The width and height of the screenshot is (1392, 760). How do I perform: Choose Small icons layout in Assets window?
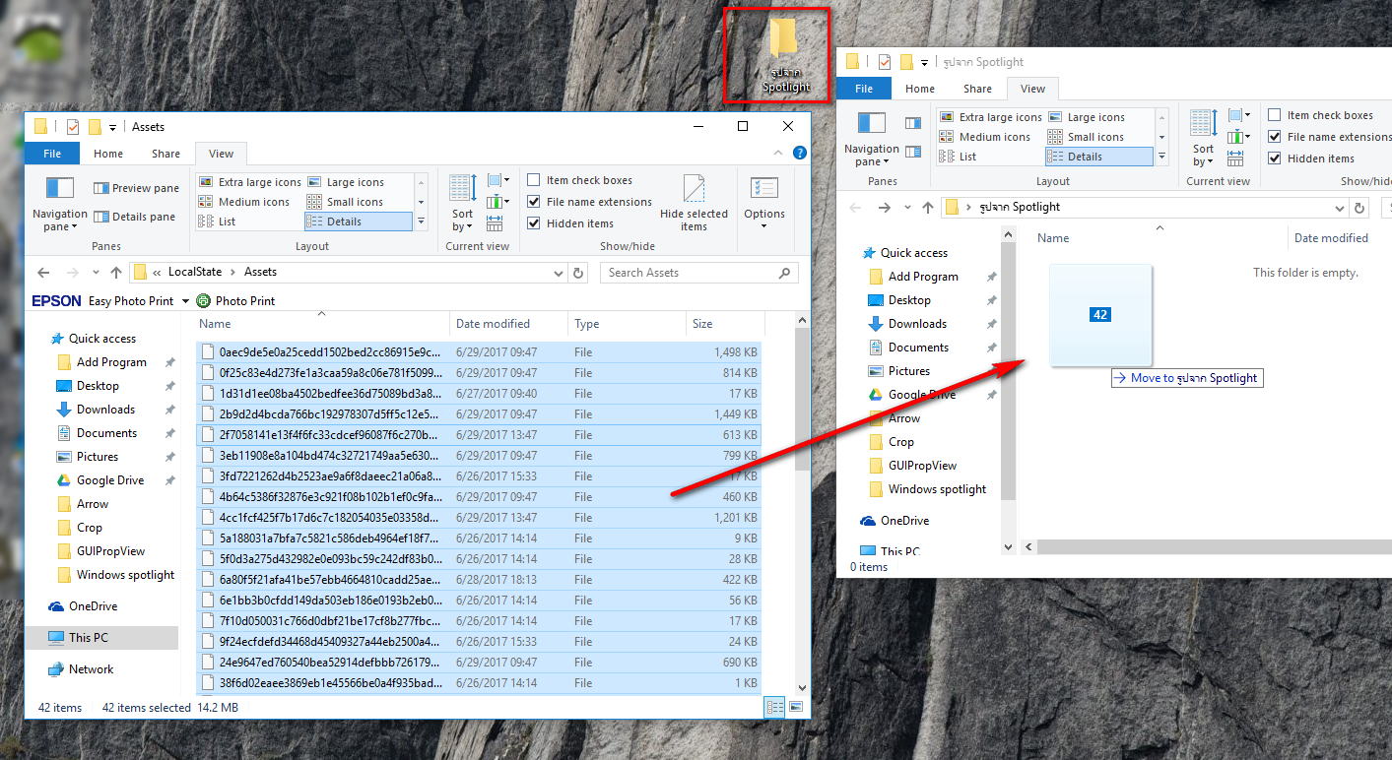coord(346,202)
